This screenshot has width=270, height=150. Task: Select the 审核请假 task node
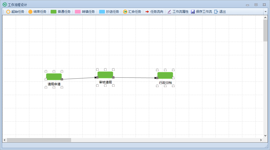point(105,75)
